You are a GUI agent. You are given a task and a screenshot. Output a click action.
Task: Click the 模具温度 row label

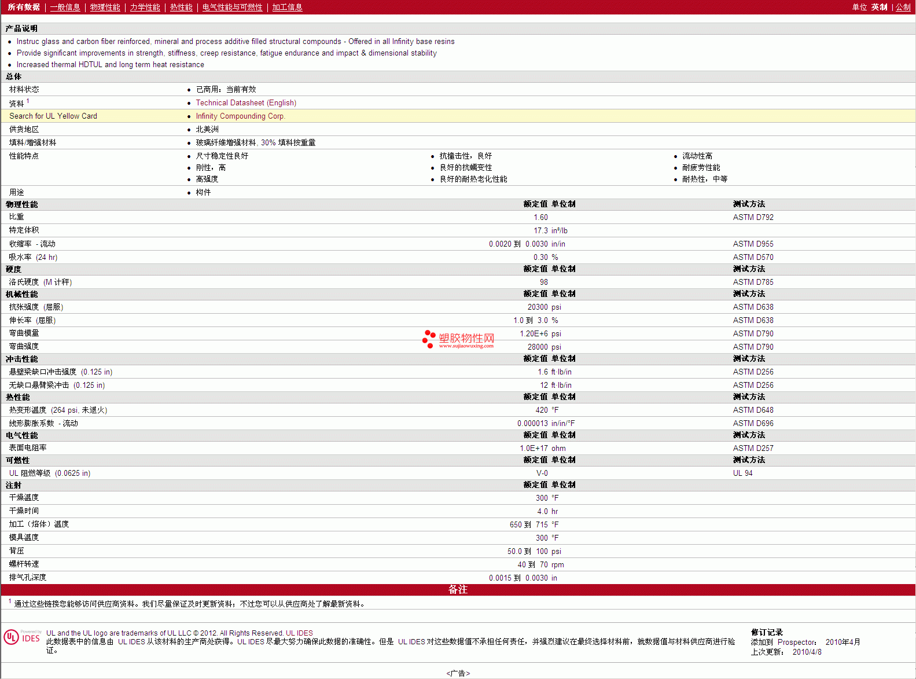click(24, 538)
